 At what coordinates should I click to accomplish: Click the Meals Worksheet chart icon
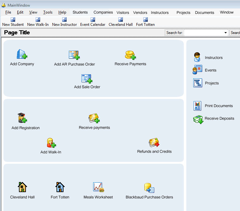click(99, 187)
